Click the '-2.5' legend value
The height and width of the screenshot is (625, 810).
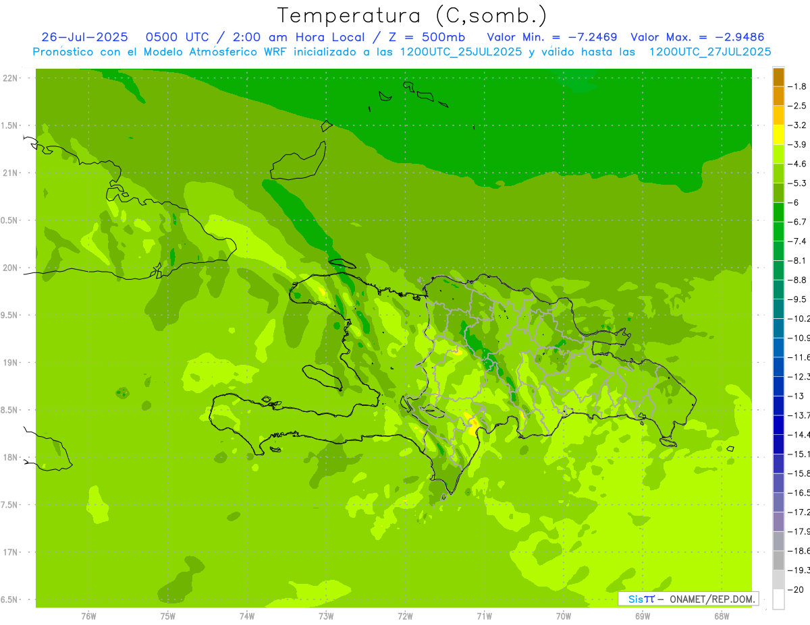point(799,106)
